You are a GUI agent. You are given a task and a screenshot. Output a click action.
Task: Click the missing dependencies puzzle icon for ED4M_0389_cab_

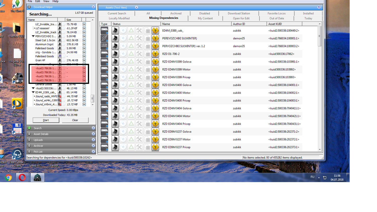pyautogui.click(x=155, y=31)
